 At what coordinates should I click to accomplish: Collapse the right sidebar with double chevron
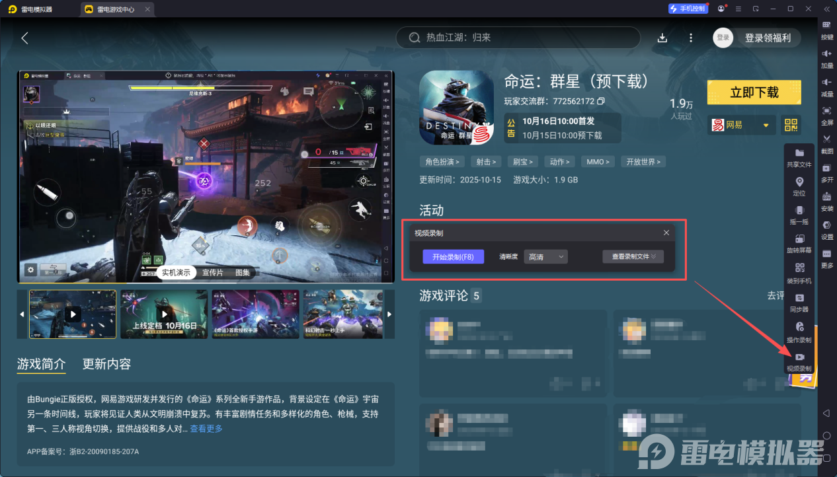click(x=826, y=9)
